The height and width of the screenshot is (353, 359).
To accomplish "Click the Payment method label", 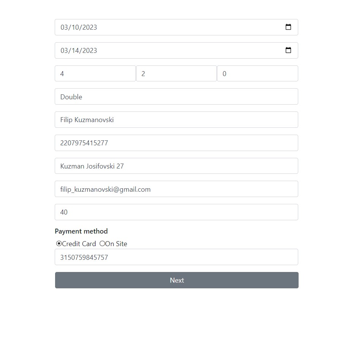I will point(81,231).
